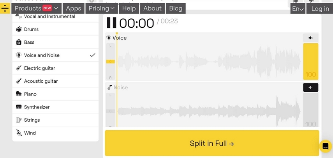The width and height of the screenshot is (333, 158).
Task: Pick the Synthesizer keyboard icon
Action: 19,107
